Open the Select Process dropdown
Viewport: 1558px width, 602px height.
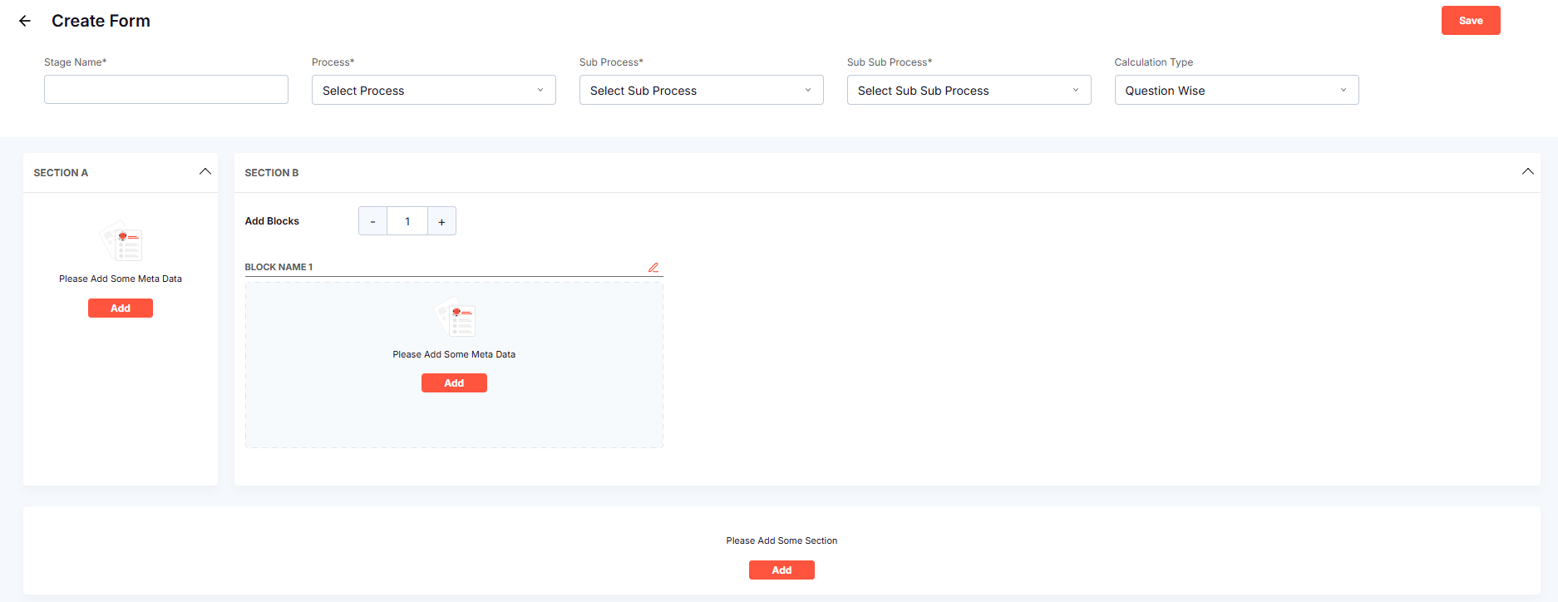433,90
